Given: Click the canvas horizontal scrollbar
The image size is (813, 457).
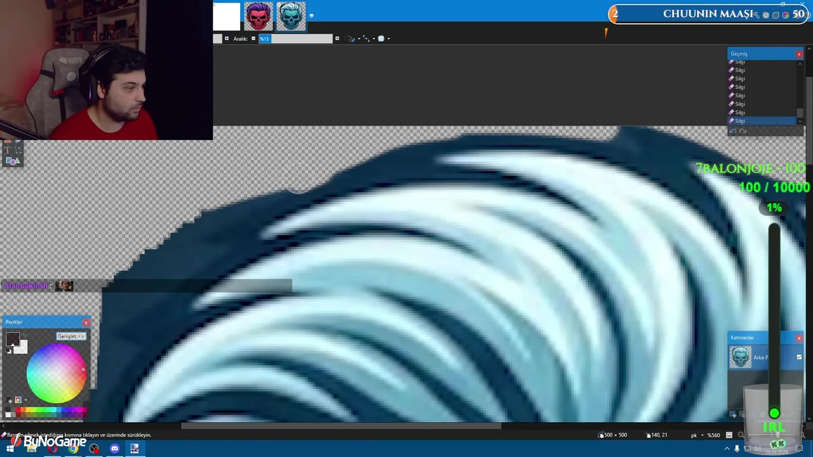Looking at the screenshot, I should (x=342, y=426).
